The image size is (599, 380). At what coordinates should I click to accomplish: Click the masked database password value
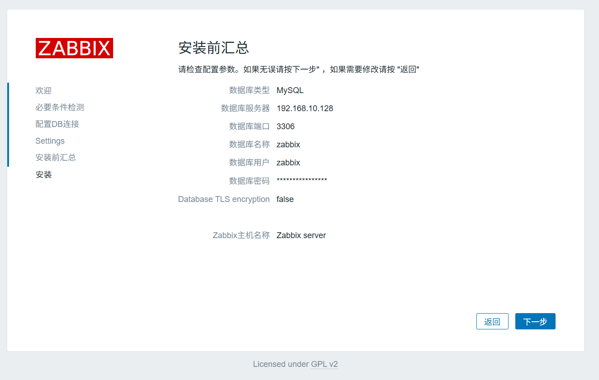pos(302,181)
